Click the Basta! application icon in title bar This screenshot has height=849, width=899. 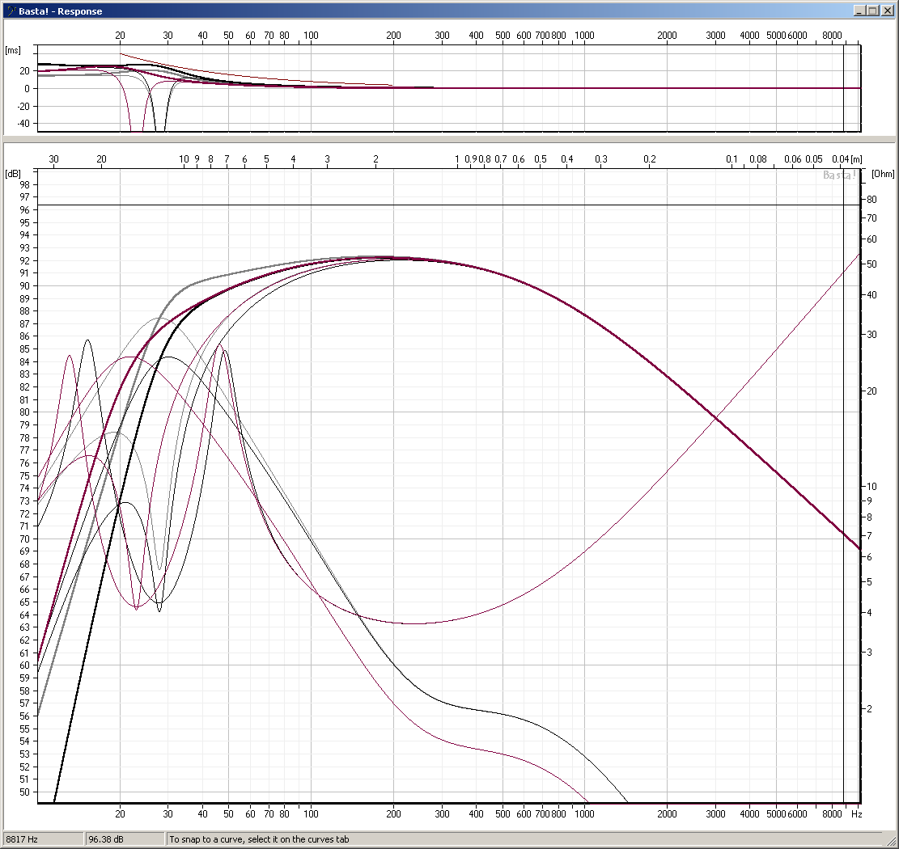(x=10, y=11)
